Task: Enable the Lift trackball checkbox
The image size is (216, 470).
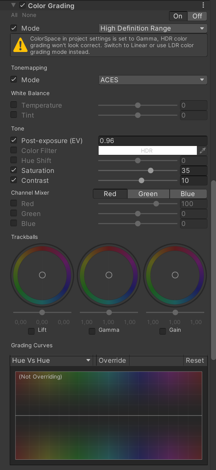Action: coord(31,331)
